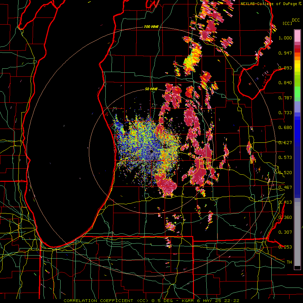Screen dimensions: 303x303
Task: Click the 0.467 scale value
Action: tap(285, 188)
